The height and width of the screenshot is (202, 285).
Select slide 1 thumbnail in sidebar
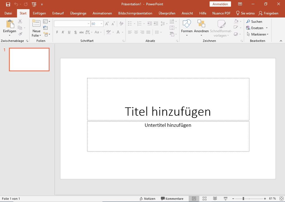(29, 59)
